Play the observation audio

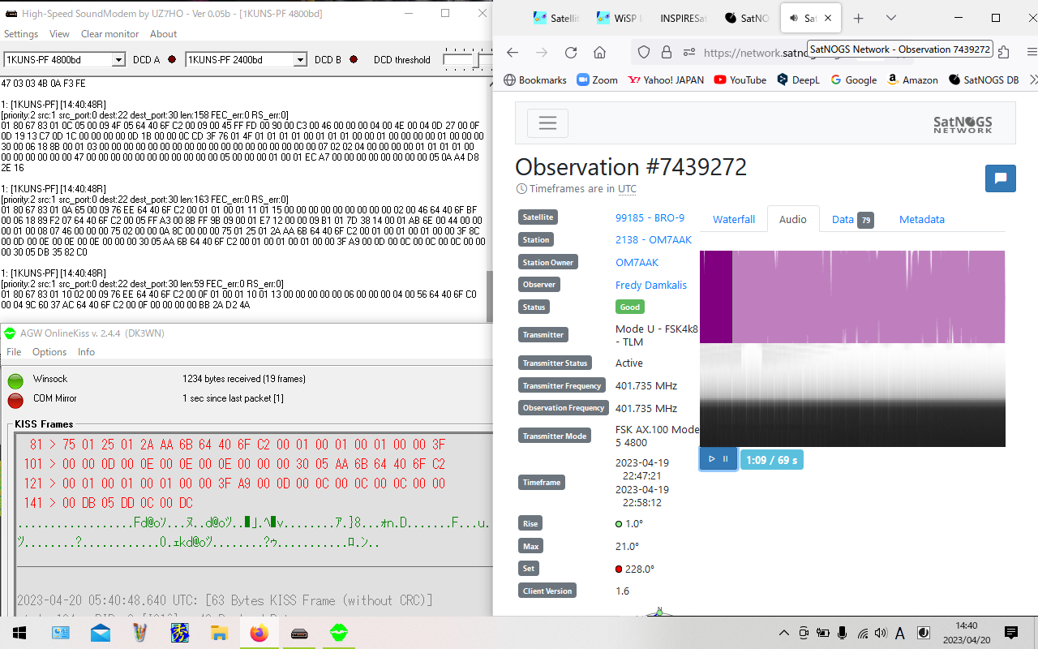click(x=711, y=459)
